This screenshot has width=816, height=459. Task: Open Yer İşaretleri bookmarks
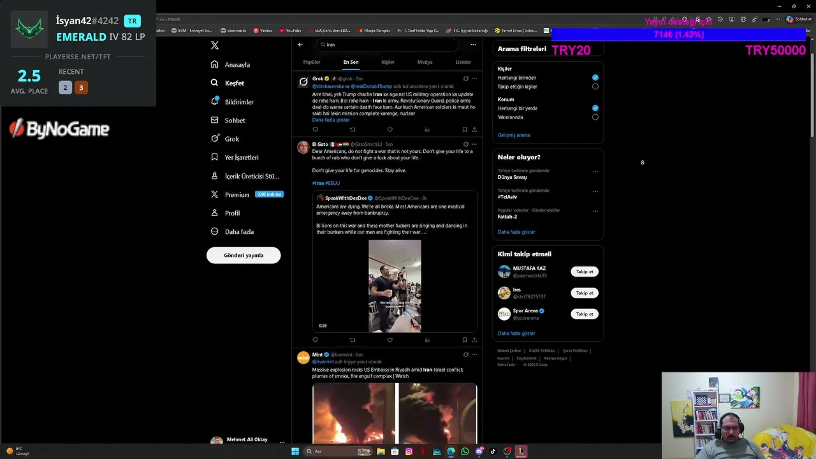(x=235, y=157)
